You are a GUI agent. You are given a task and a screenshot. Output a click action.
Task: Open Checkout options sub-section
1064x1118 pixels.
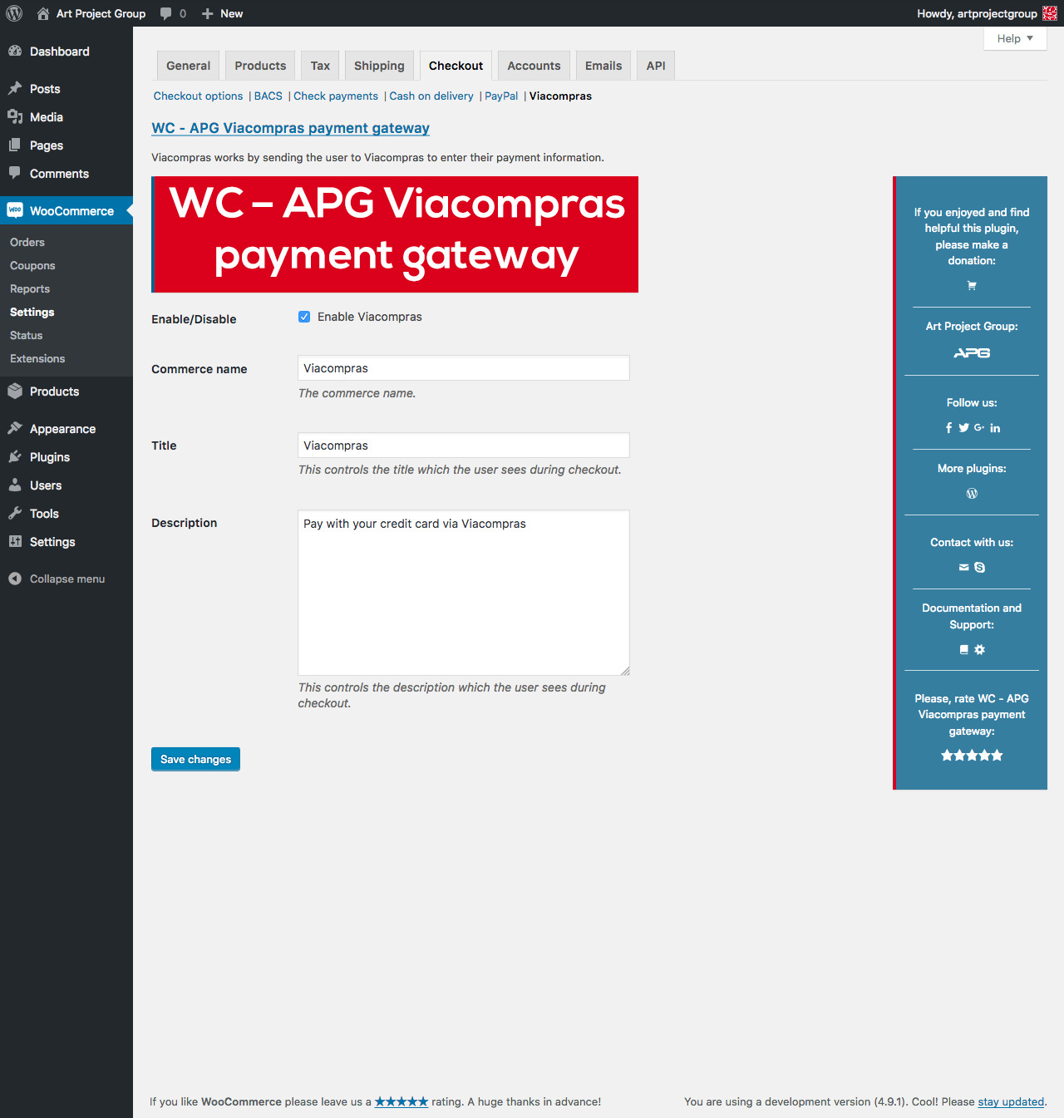[198, 96]
